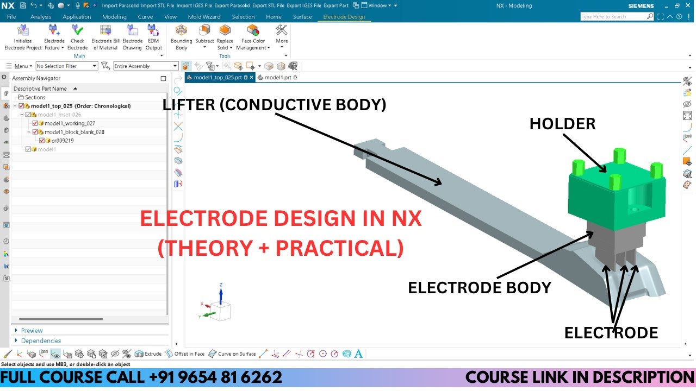696x391 pixels.
Task: Click the Assembly Navigator resource bar tab
Action: coord(6,93)
